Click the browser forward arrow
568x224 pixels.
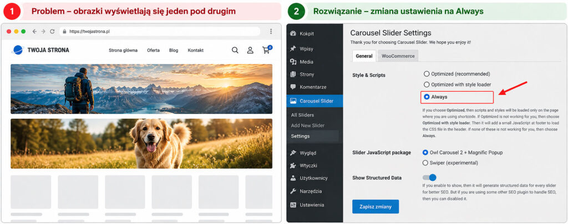pos(43,32)
